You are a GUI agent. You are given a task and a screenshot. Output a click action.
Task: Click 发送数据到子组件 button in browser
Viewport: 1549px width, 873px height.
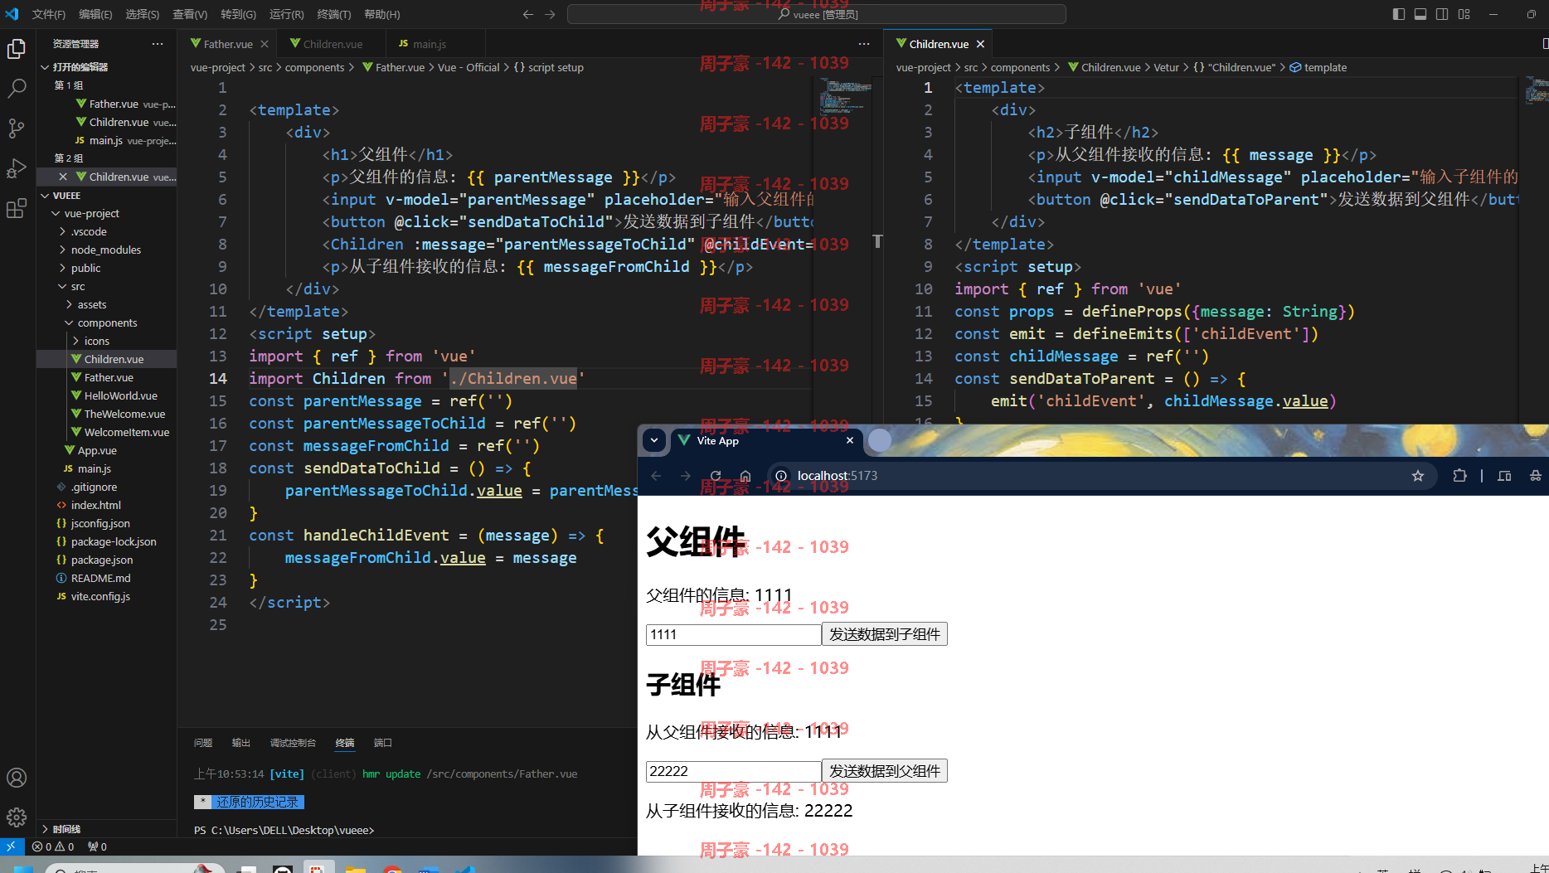885,634
